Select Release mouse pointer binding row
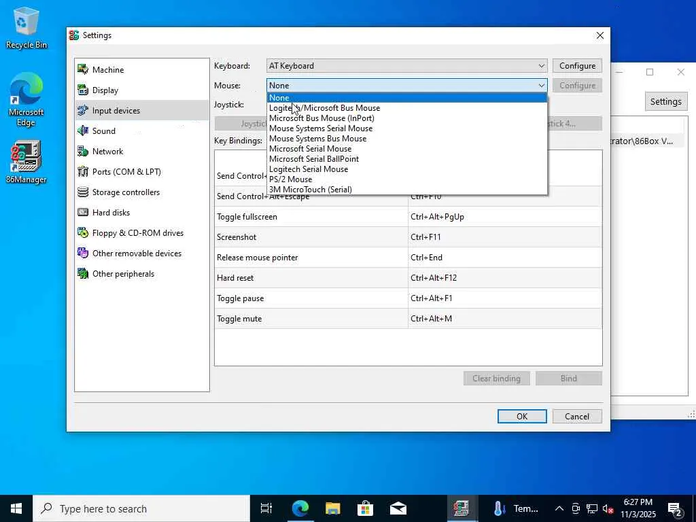This screenshot has width=696, height=522. [x=408, y=258]
